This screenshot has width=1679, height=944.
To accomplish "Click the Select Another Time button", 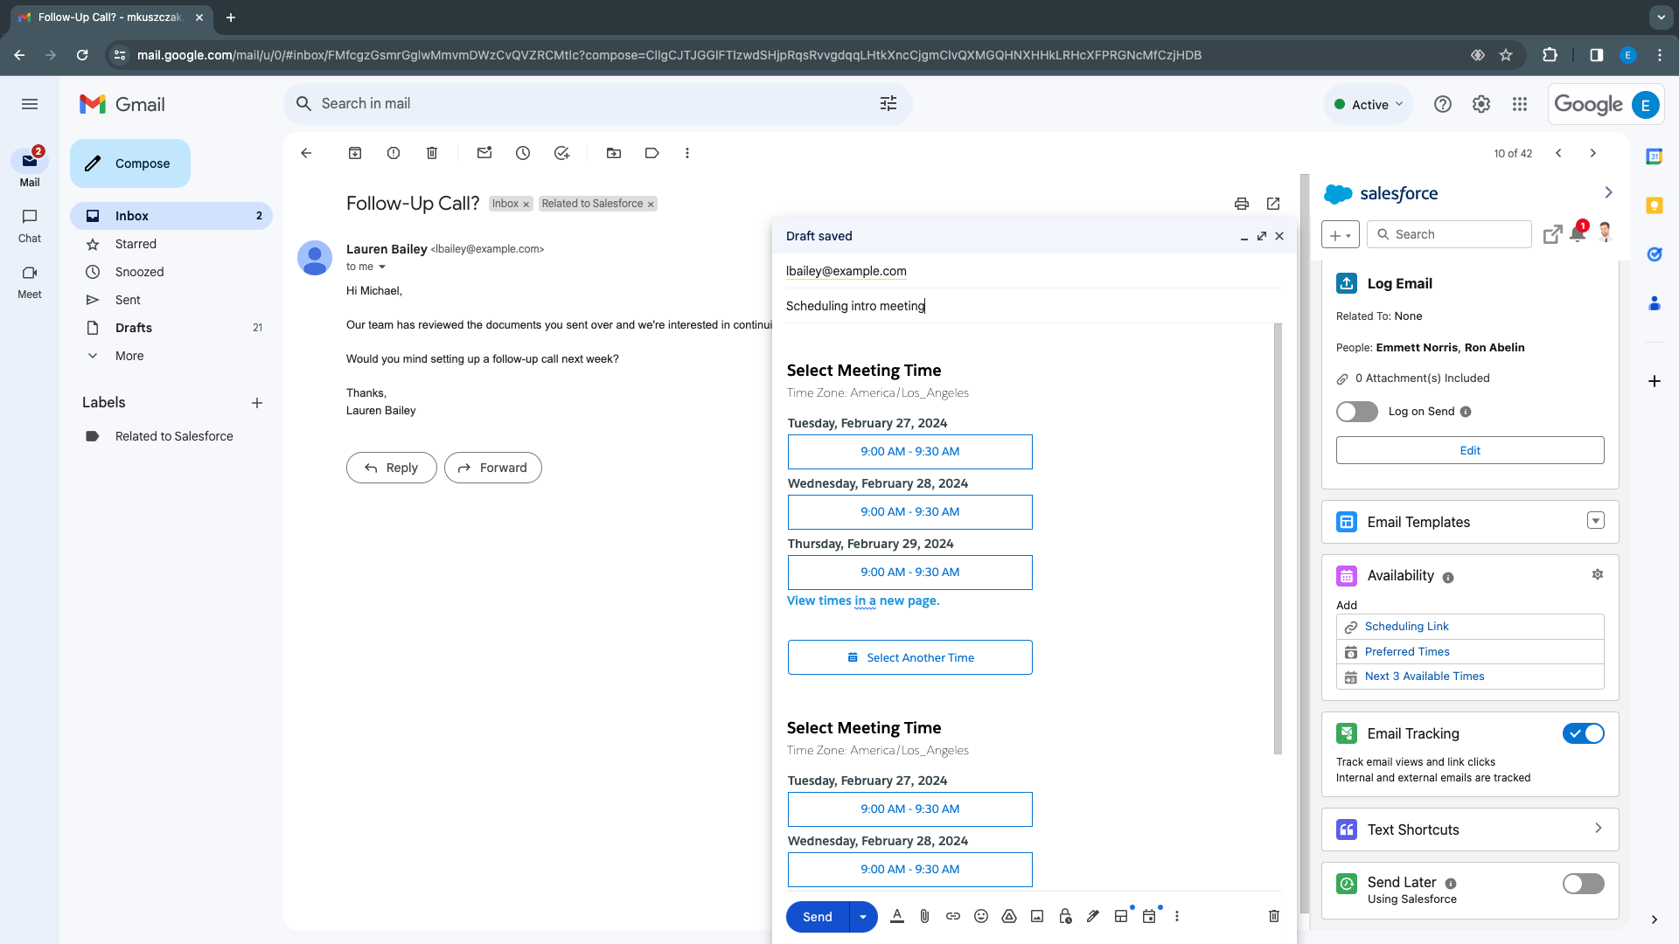I will (909, 657).
